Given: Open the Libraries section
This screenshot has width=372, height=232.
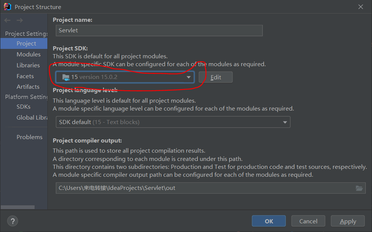Looking at the screenshot, I should 29,65.
